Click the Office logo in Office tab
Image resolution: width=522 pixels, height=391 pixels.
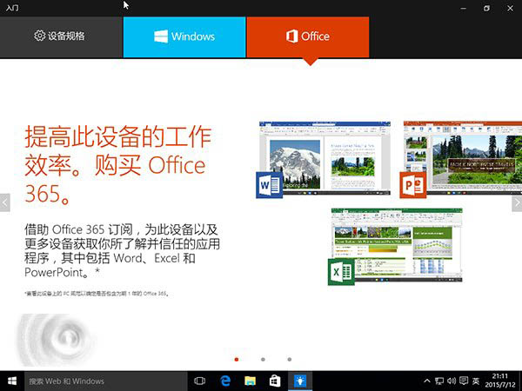click(292, 36)
